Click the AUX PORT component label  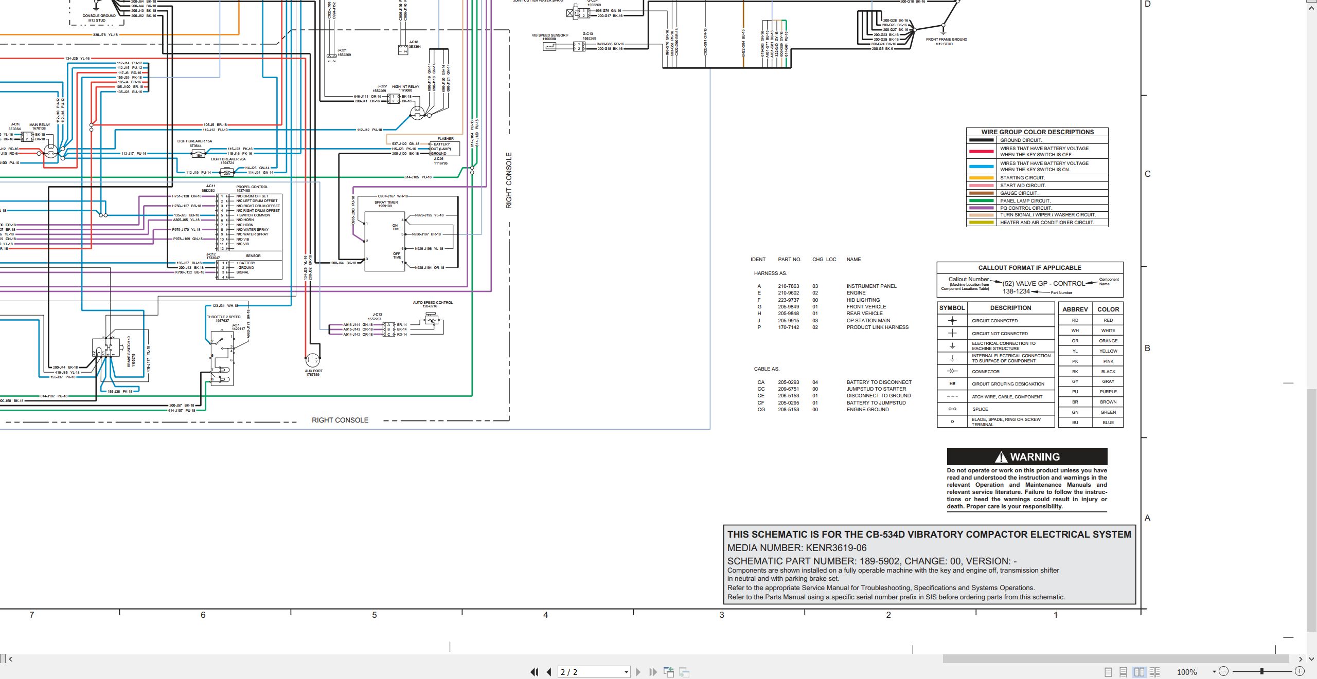(313, 371)
